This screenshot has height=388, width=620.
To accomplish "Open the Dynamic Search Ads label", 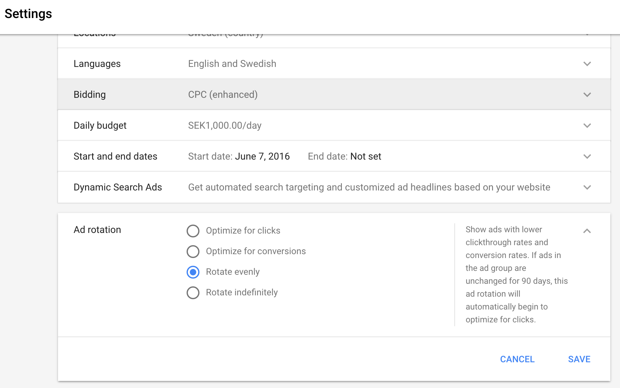I will [x=118, y=187].
